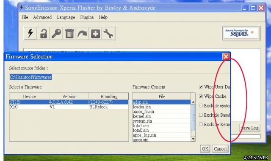Image resolution: width=271 pixels, height=161 pixels.
Task: Click OK in Firmware Selection dialog
Action: click(205, 149)
